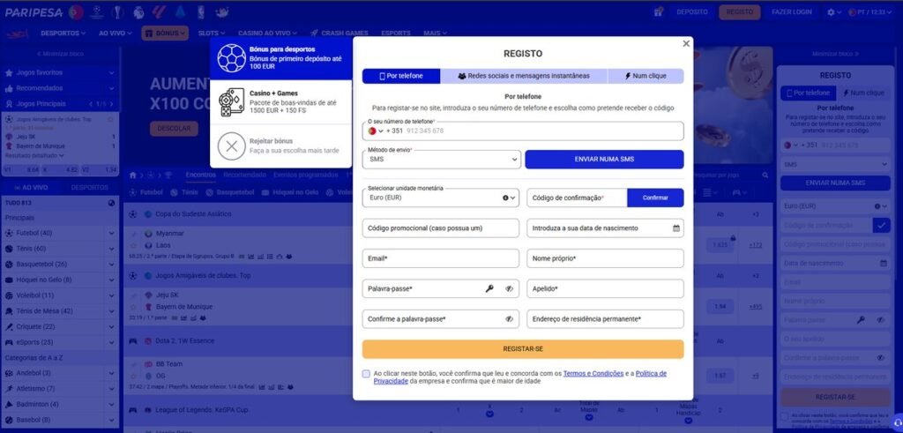Expand the DESPORTOS menu in nav bar
This screenshot has height=433, width=903.
[63, 34]
